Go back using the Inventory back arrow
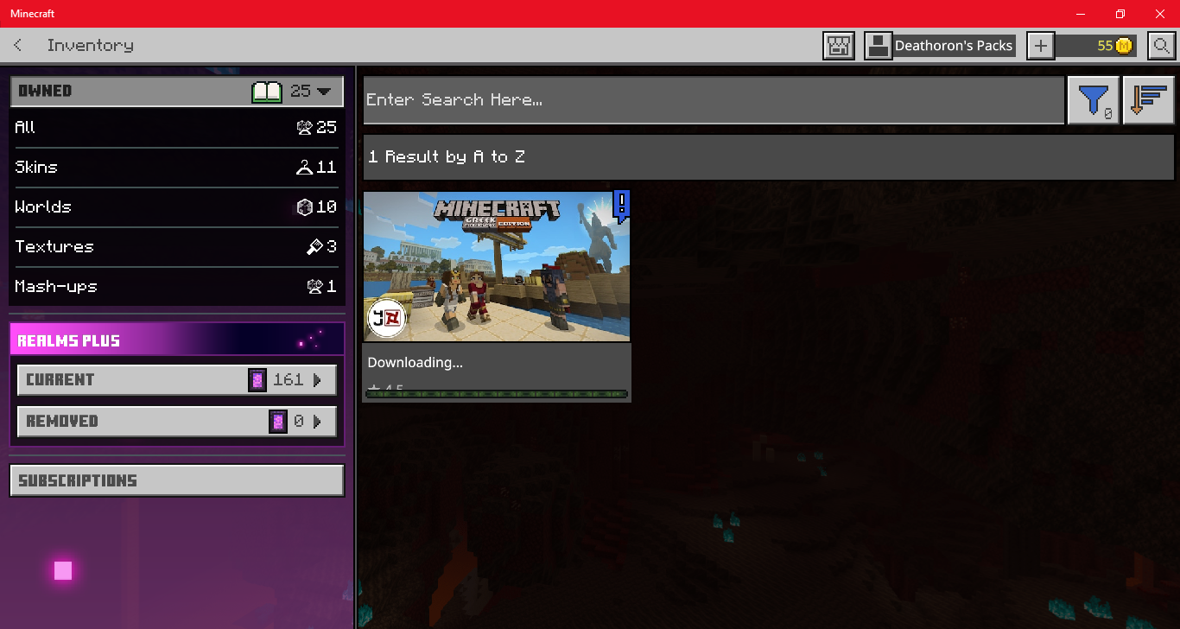1180x629 pixels. tap(18, 46)
